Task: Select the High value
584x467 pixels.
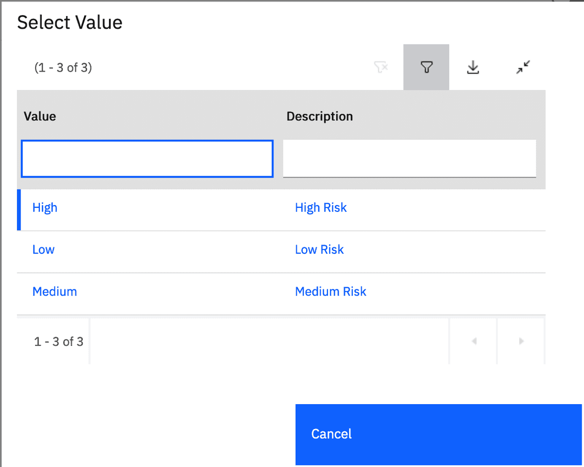Action: 45,207
